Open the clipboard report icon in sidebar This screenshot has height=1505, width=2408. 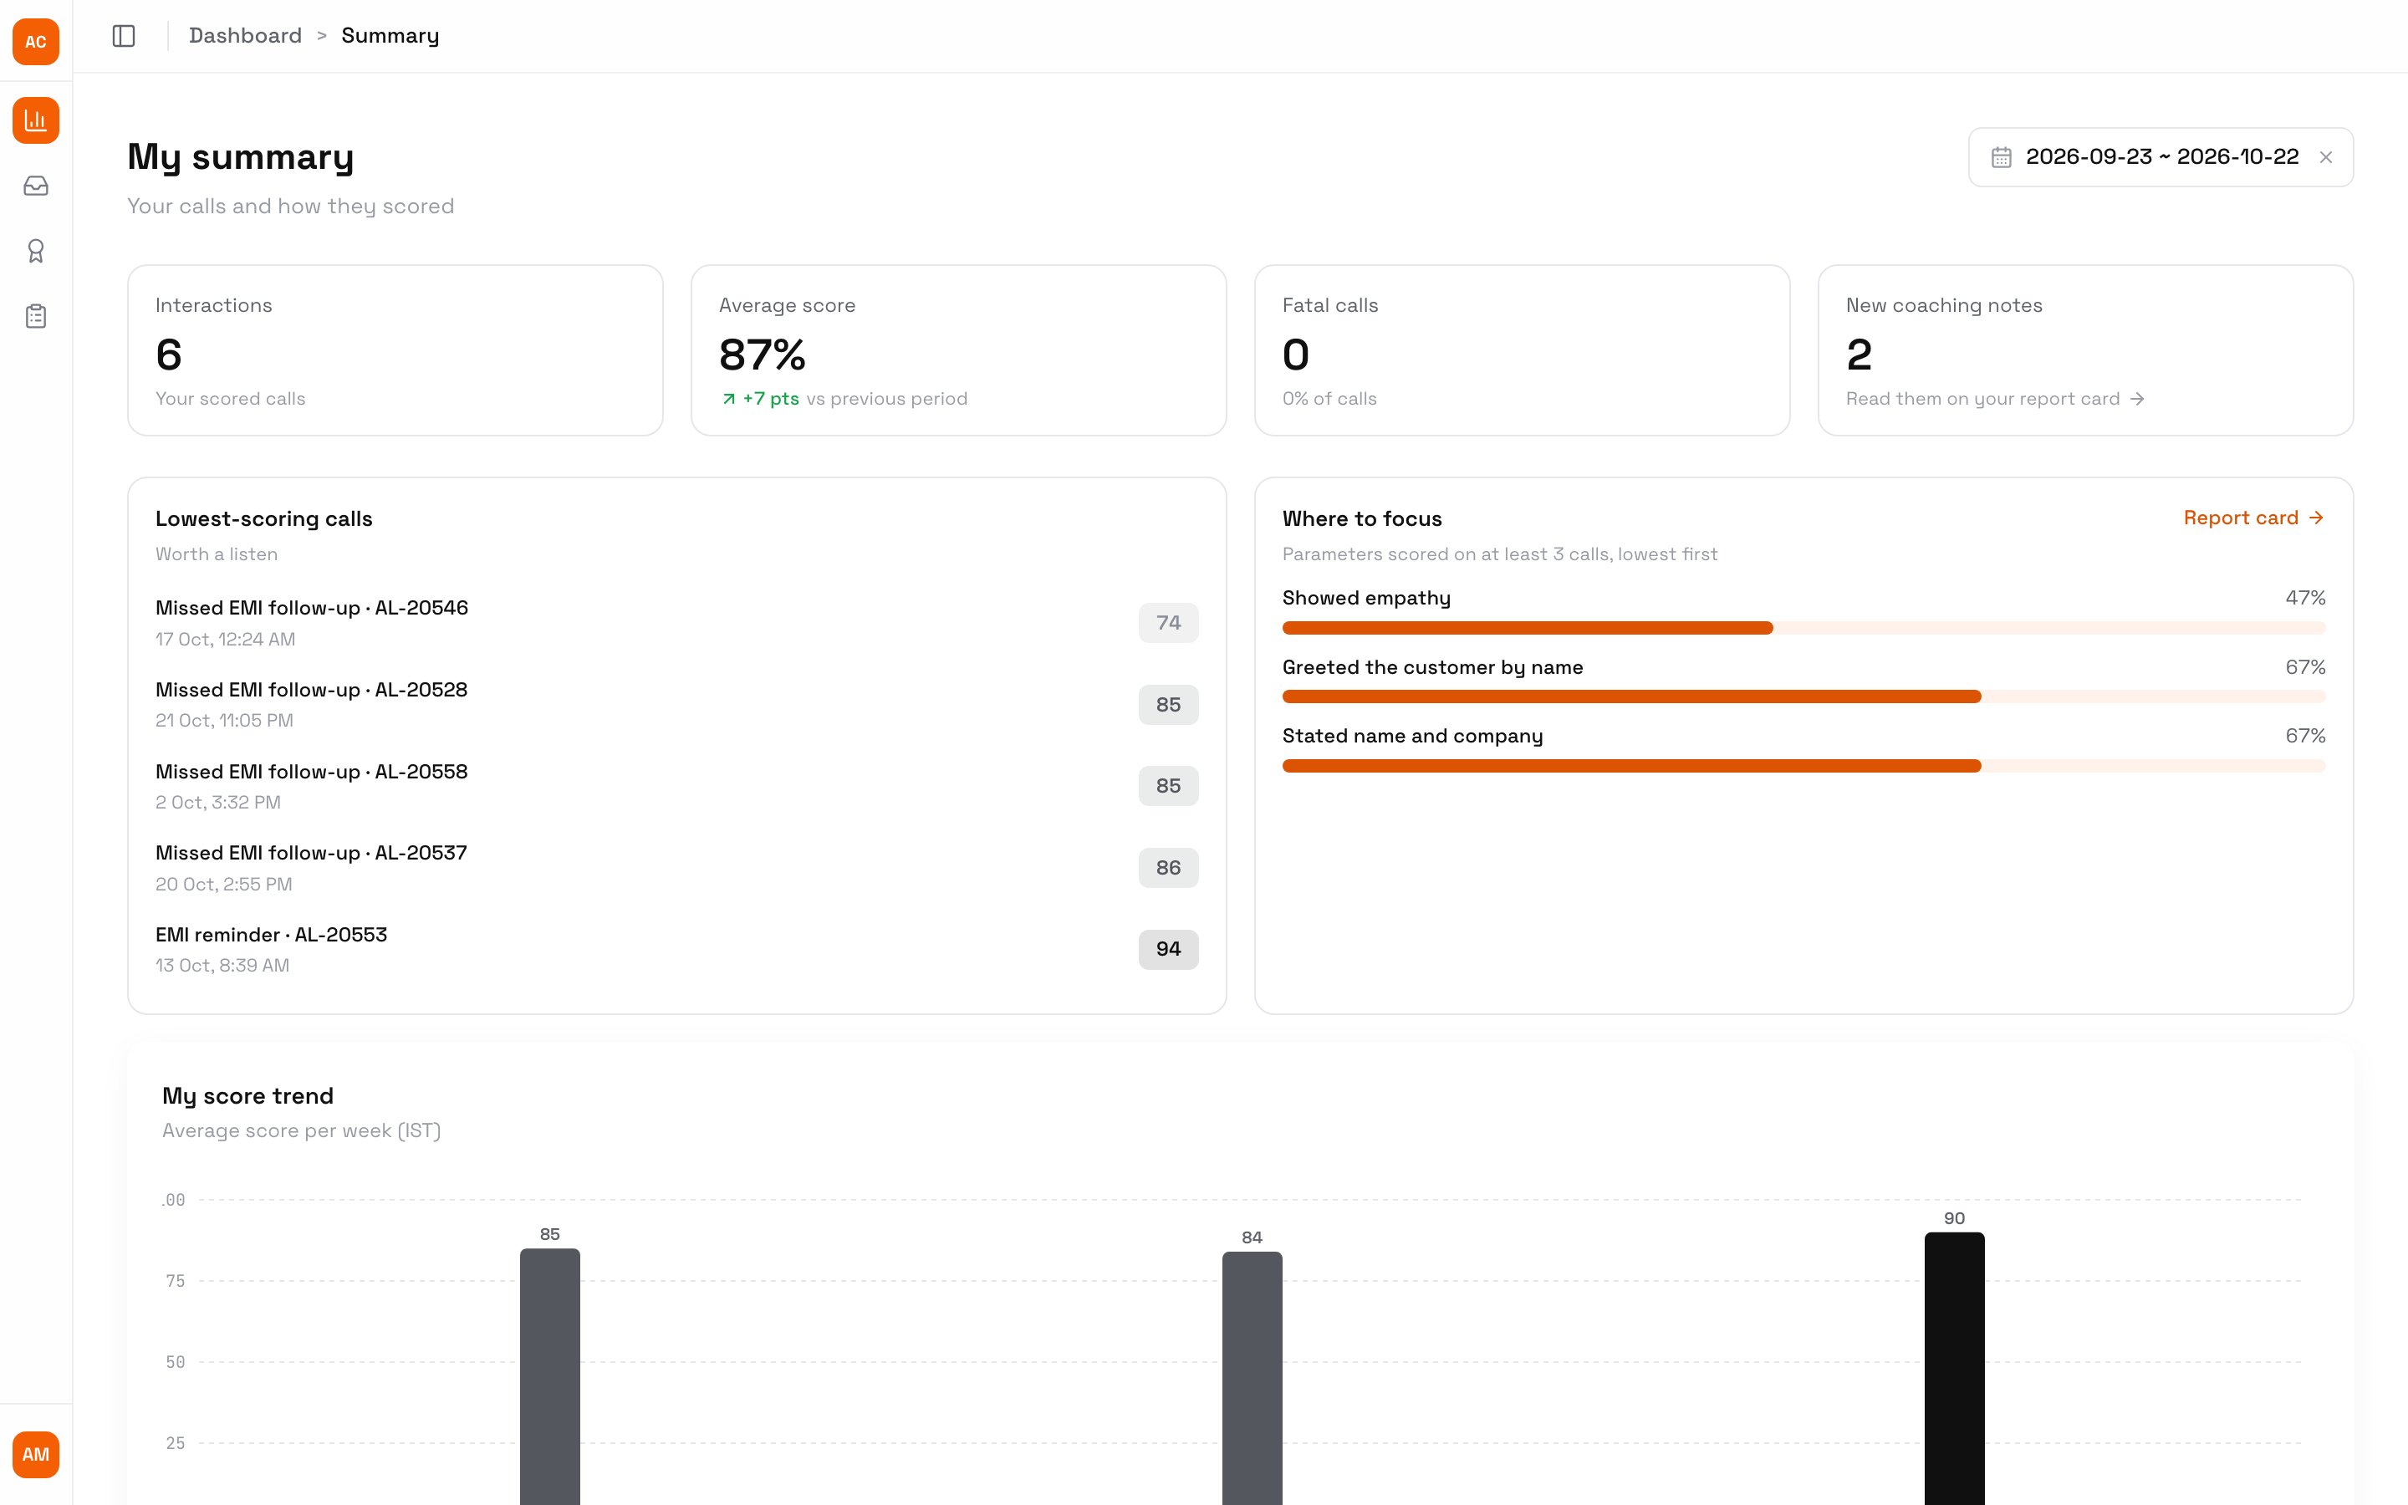click(36, 317)
